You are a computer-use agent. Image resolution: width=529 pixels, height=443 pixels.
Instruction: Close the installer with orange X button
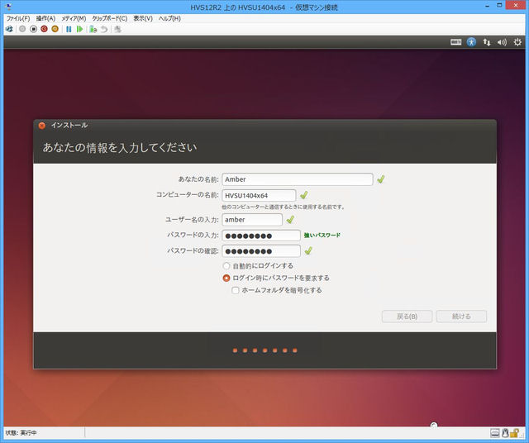tap(42, 126)
